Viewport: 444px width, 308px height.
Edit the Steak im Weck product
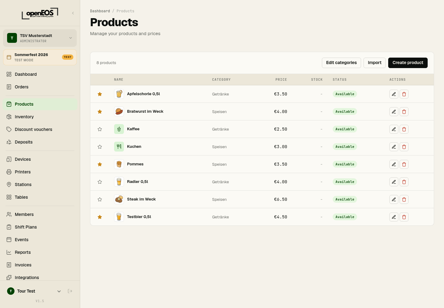pyautogui.click(x=394, y=199)
